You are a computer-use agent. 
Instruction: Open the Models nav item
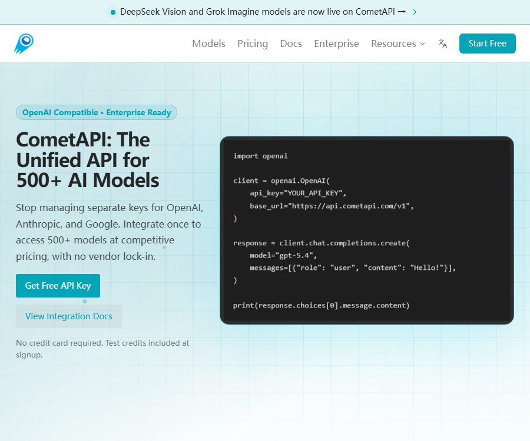(x=208, y=44)
